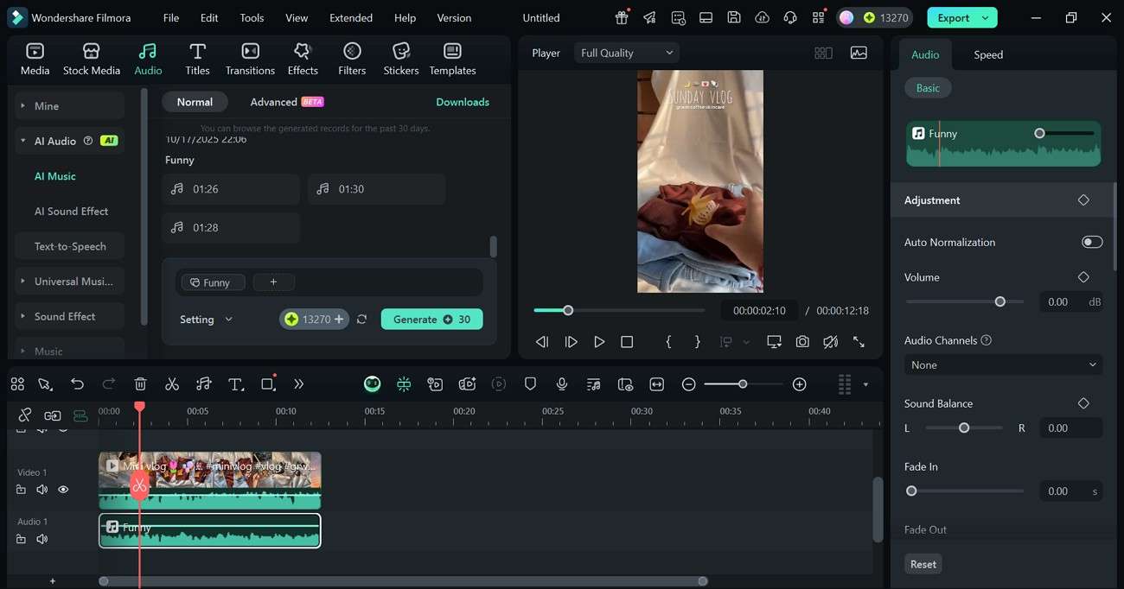Select the Normal tab

(x=195, y=102)
